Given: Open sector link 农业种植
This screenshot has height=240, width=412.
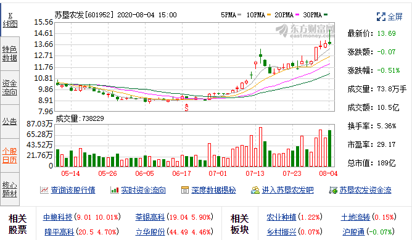Looking at the screenshot, I should (281, 217).
